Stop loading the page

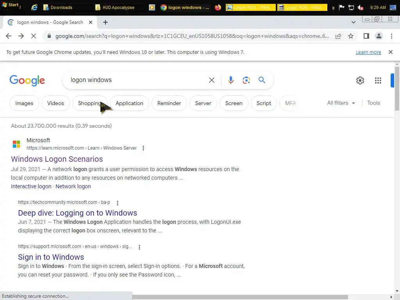click(34, 36)
